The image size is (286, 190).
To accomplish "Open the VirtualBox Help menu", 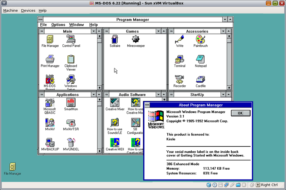I will click(x=43, y=10).
